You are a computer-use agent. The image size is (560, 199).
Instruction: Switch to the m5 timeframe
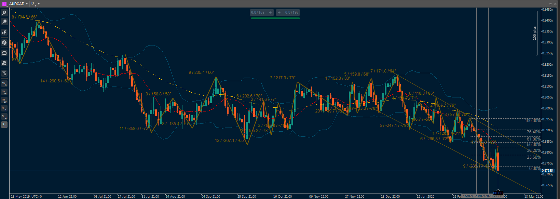4,84
